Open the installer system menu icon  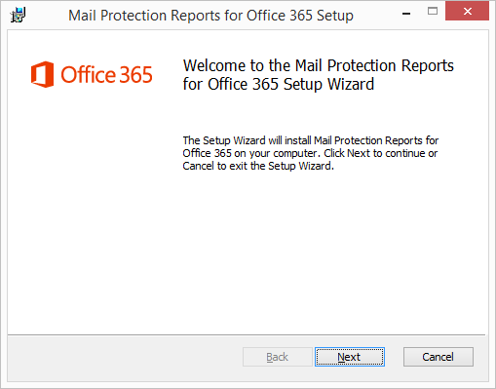(x=18, y=15)
